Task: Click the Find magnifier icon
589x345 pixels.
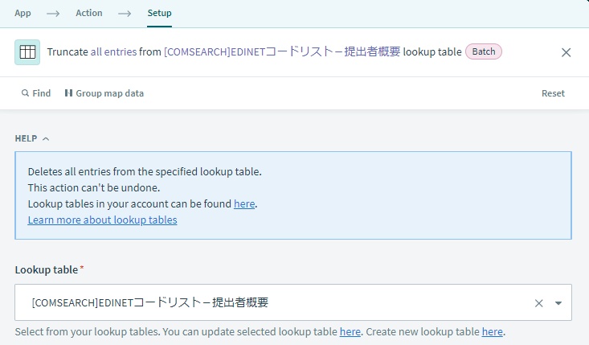Action: [25, 93]
